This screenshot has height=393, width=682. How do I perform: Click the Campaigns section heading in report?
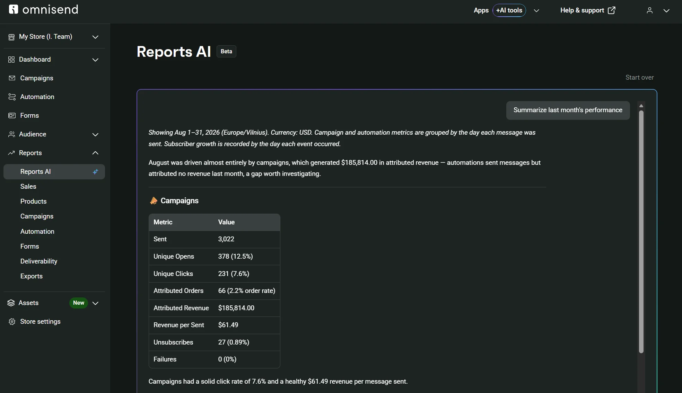pos(180,201)
